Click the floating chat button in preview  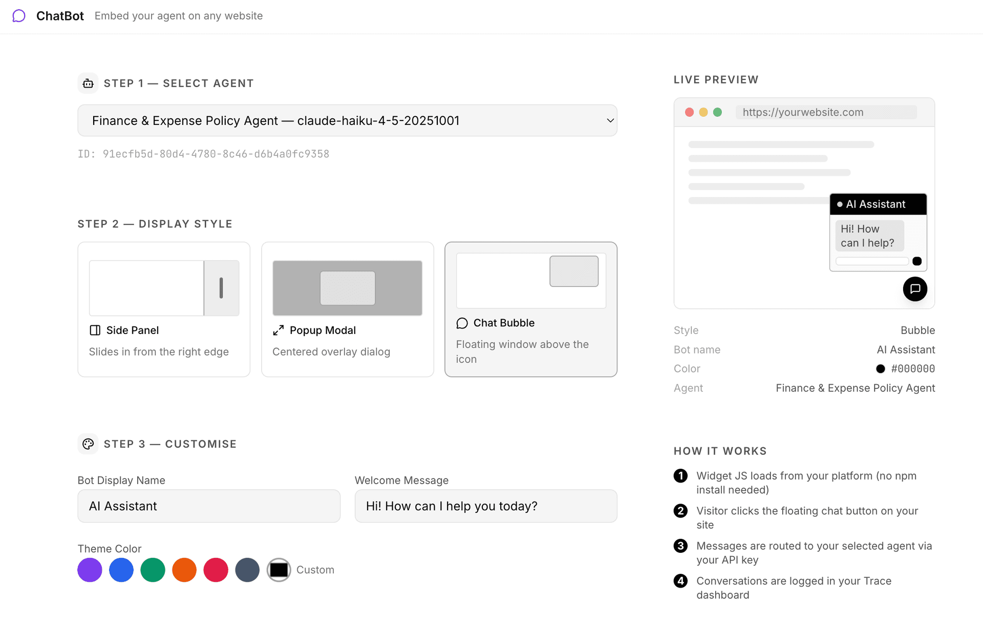point(915,289)
